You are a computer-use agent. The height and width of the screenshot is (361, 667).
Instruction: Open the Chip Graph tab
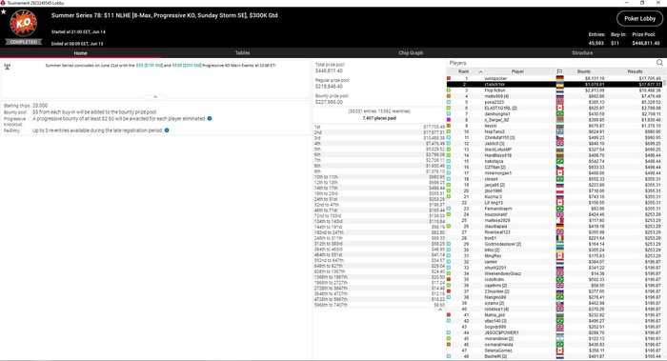tap(411, 52)
